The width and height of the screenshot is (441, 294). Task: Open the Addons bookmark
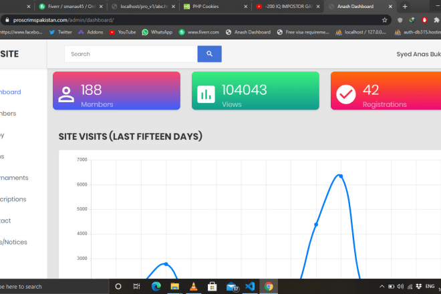click(x=91, y=32)
